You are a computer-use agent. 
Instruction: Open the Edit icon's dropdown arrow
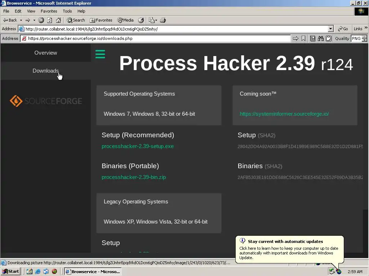click(156, 20)
